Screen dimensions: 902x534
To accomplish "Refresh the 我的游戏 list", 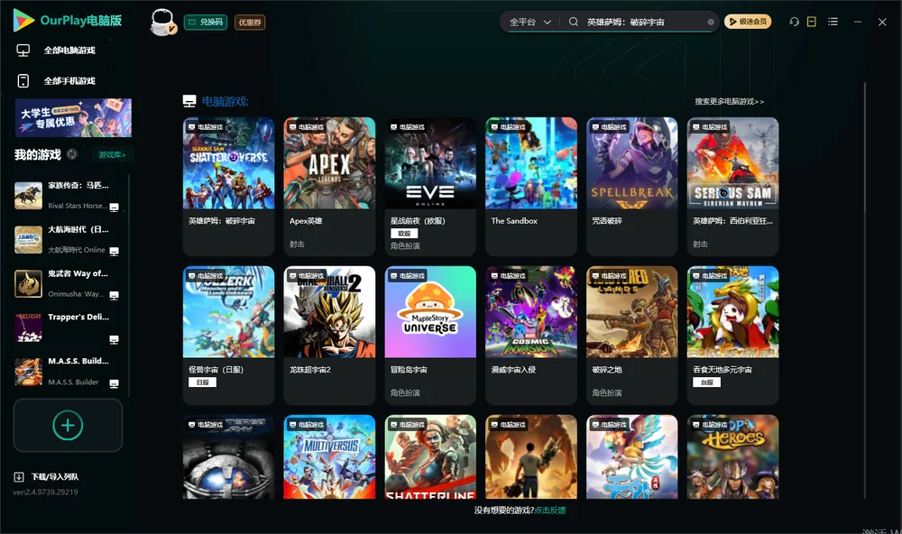I will tap(72, 154).
